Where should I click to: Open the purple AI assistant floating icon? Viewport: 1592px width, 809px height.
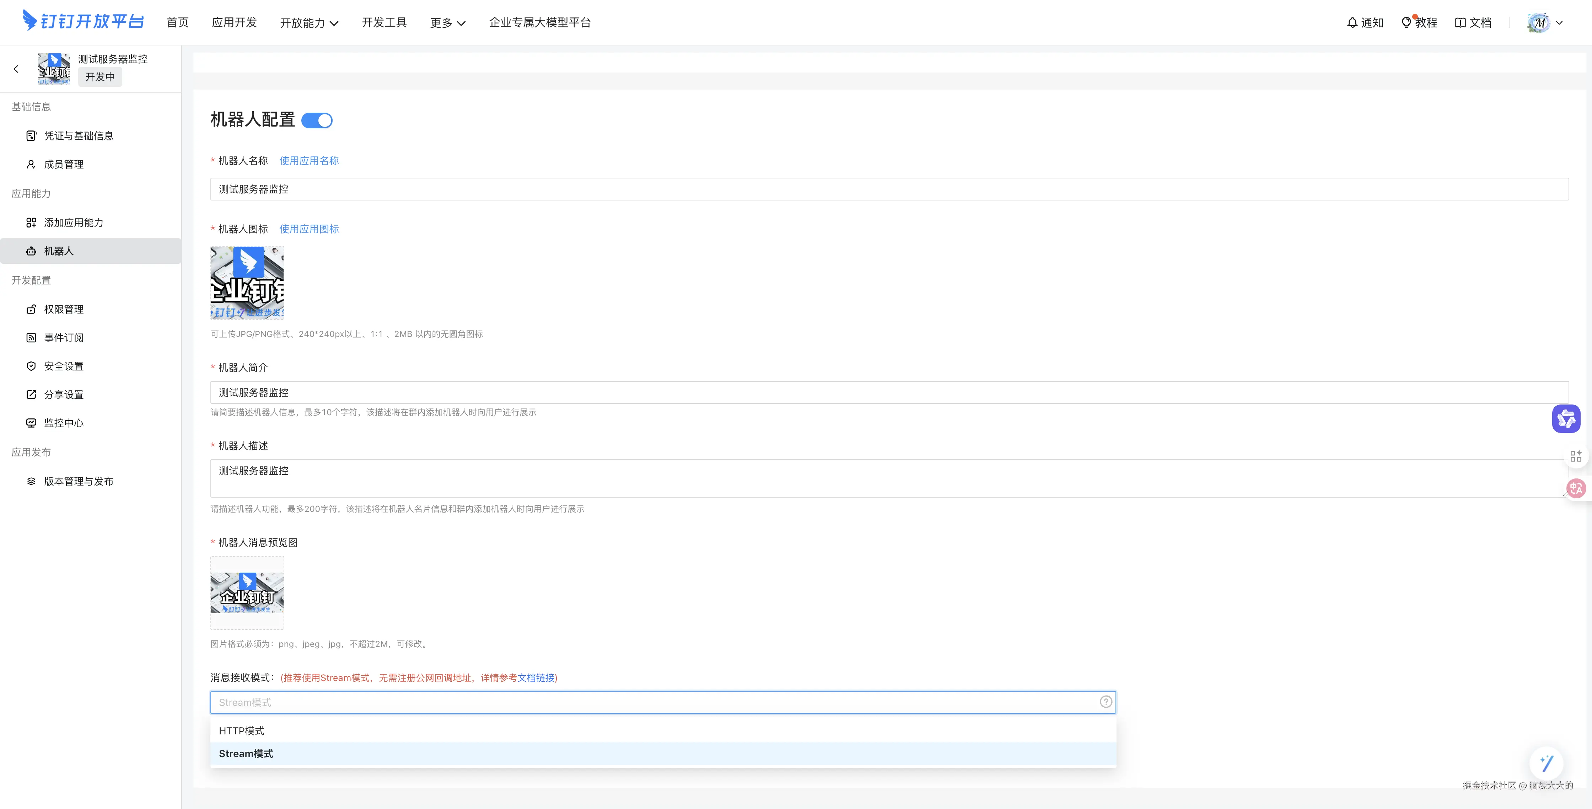[x=1565, y=419]
